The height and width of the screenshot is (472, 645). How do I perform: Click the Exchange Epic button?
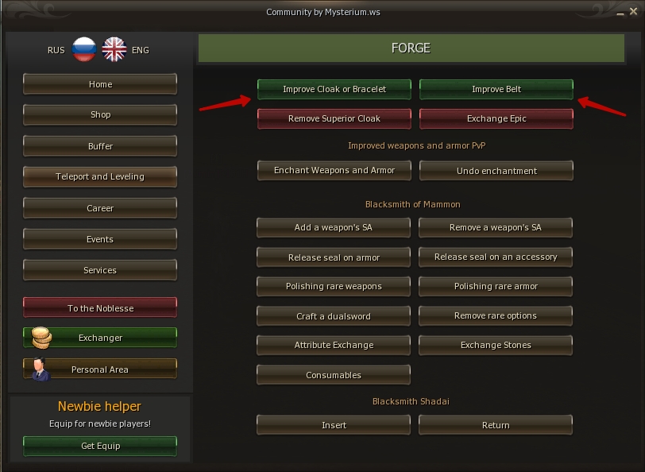pyautogui.click(x=496, y=118)
